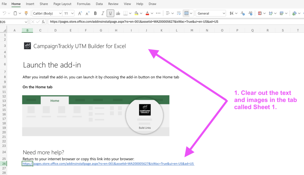This screenshot has height=175, width=304.
Task: Open the Fill Color dropdown arrow
Action: pyautogui.click(x=141, y=13)
